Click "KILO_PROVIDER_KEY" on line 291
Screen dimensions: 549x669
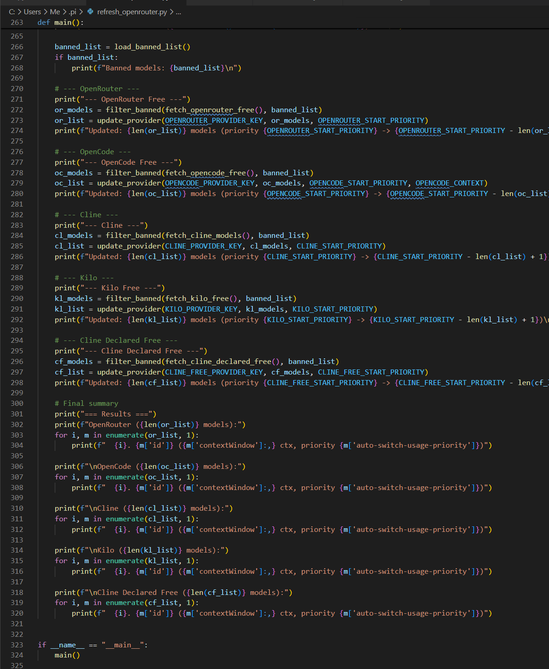(x=201, y=309)
